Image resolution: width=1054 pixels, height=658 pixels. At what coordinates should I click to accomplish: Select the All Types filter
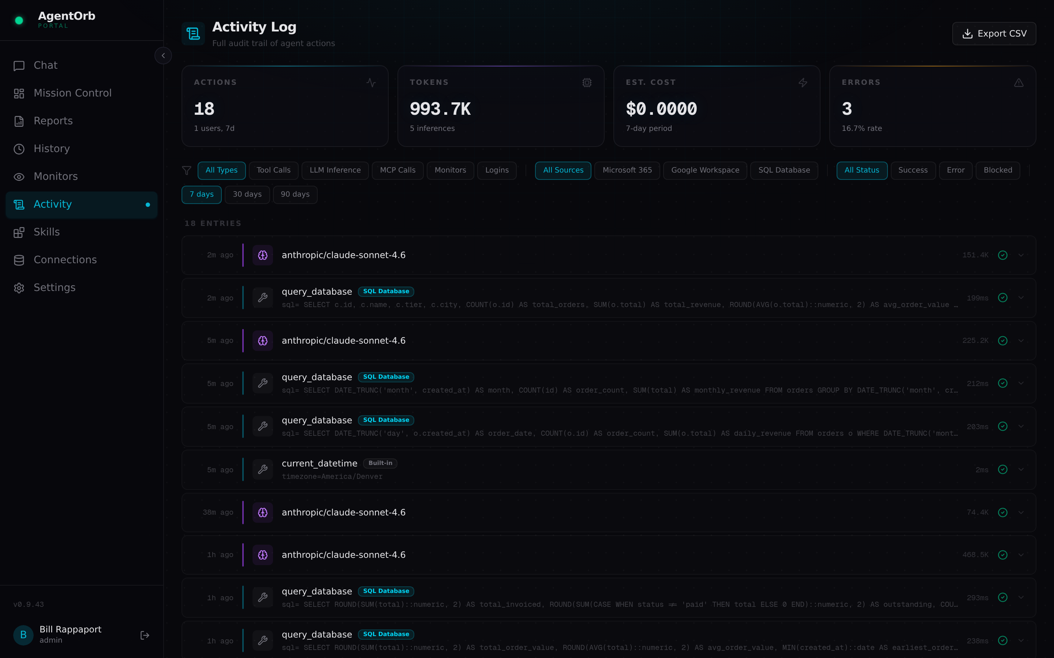click(221, 170)
